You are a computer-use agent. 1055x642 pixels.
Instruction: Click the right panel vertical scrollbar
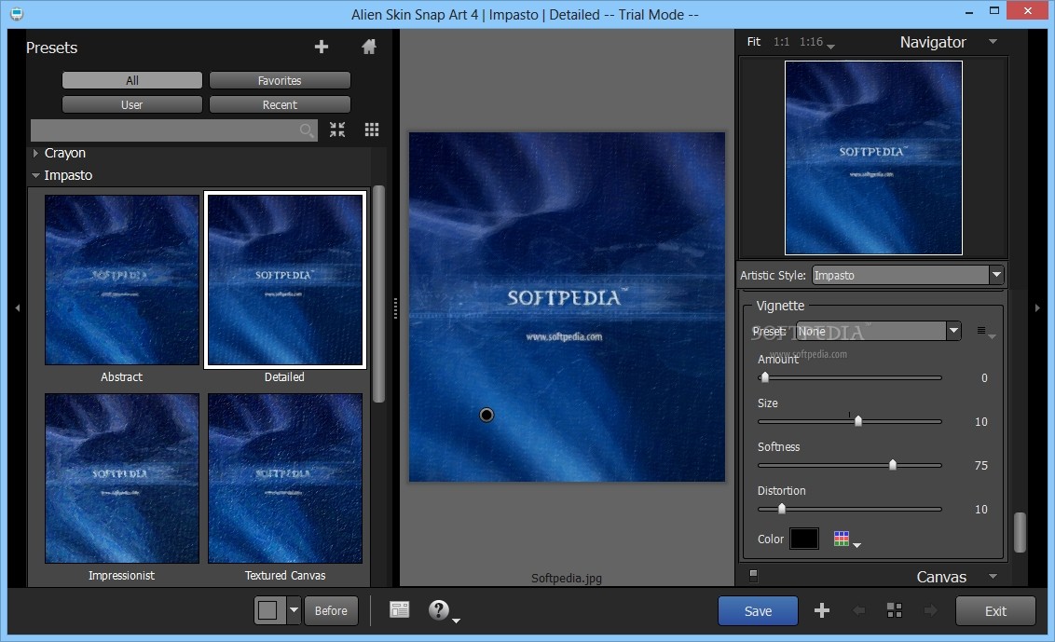(1020, 532)
